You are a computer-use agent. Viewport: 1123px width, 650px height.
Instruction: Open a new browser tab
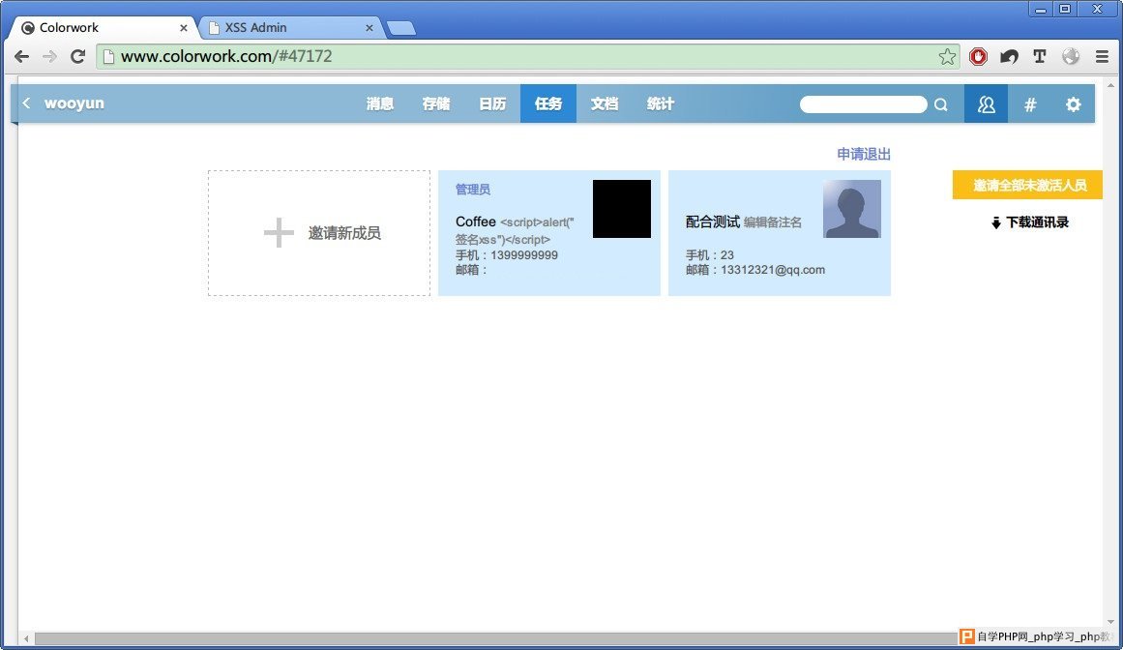point(401,29)
